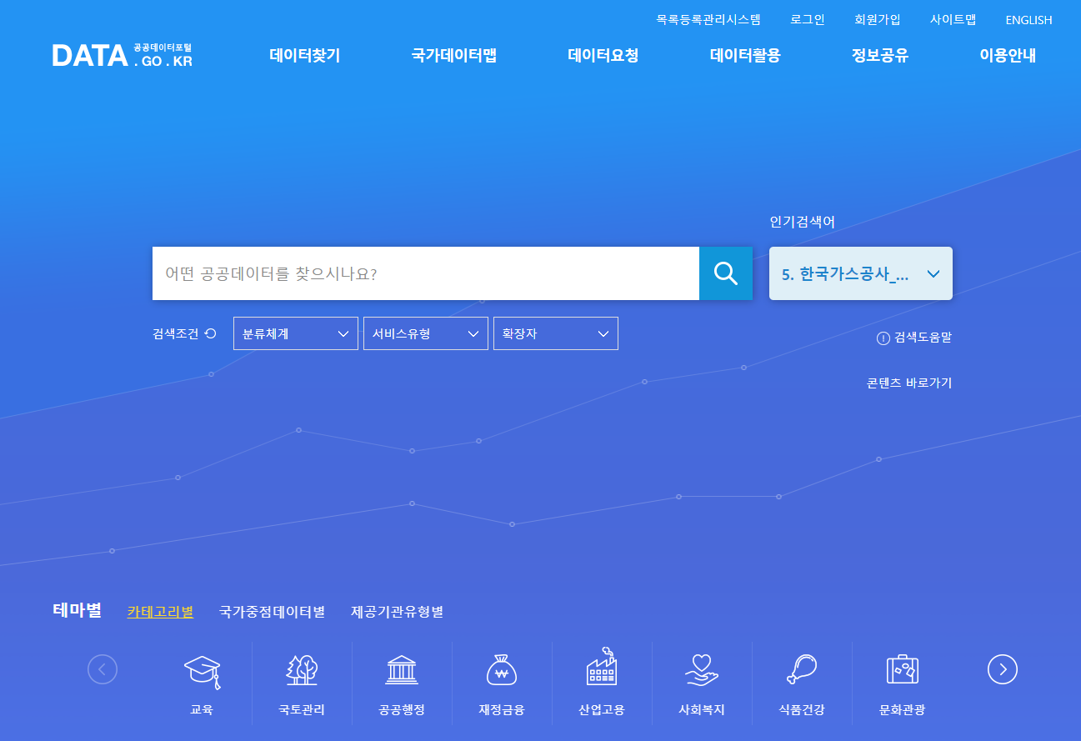Click the 로그인 login link
This screenshot has height=741, width=1081.
pos(808,19)
